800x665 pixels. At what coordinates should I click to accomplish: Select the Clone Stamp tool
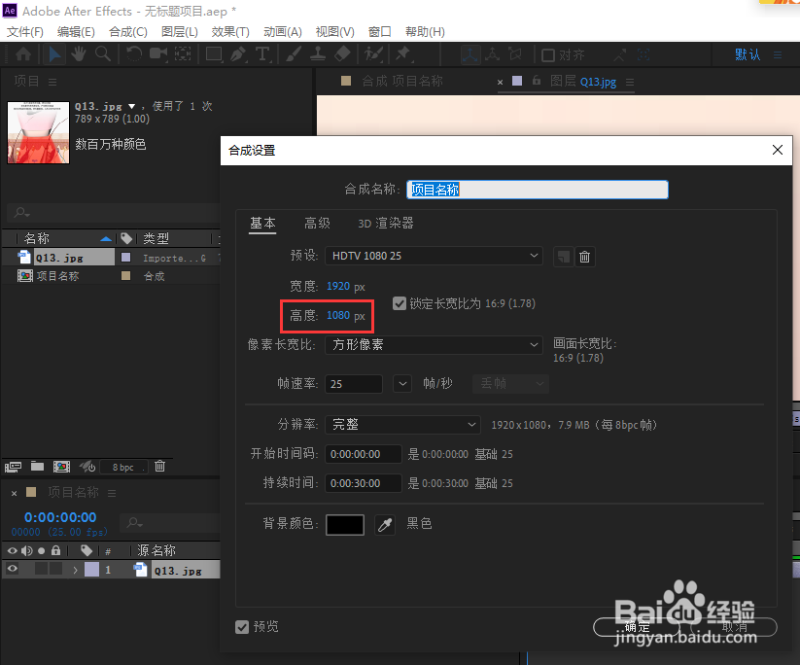(318, 54)
